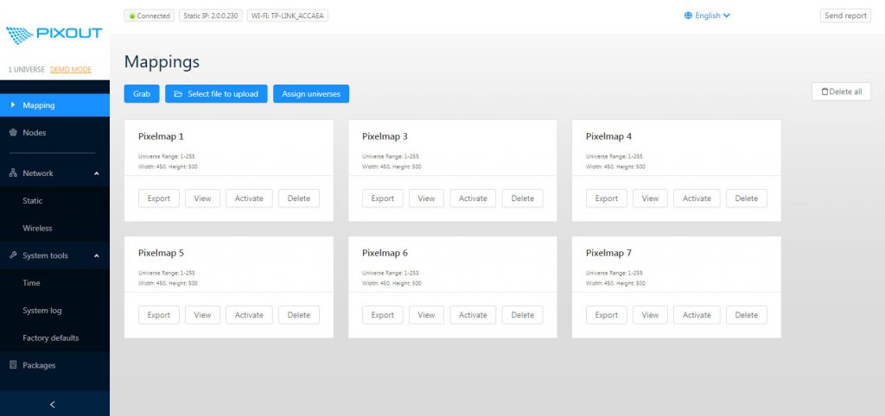Click the Pixelmap 7 title text
The image size is (885, 416).
[608, 253]
